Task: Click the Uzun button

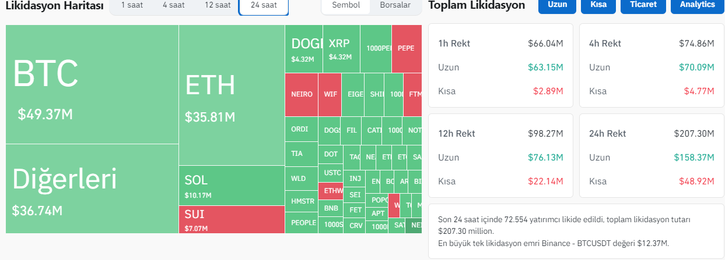Action: point(557,5)
